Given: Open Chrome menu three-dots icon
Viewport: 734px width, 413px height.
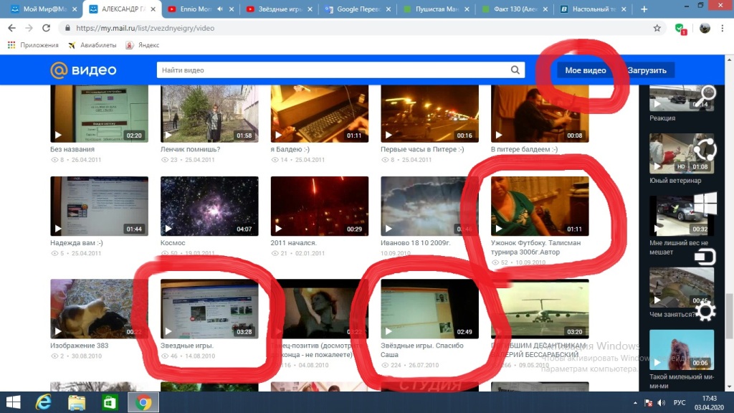Looking at the screenshot, I should (x=723, y=28).
